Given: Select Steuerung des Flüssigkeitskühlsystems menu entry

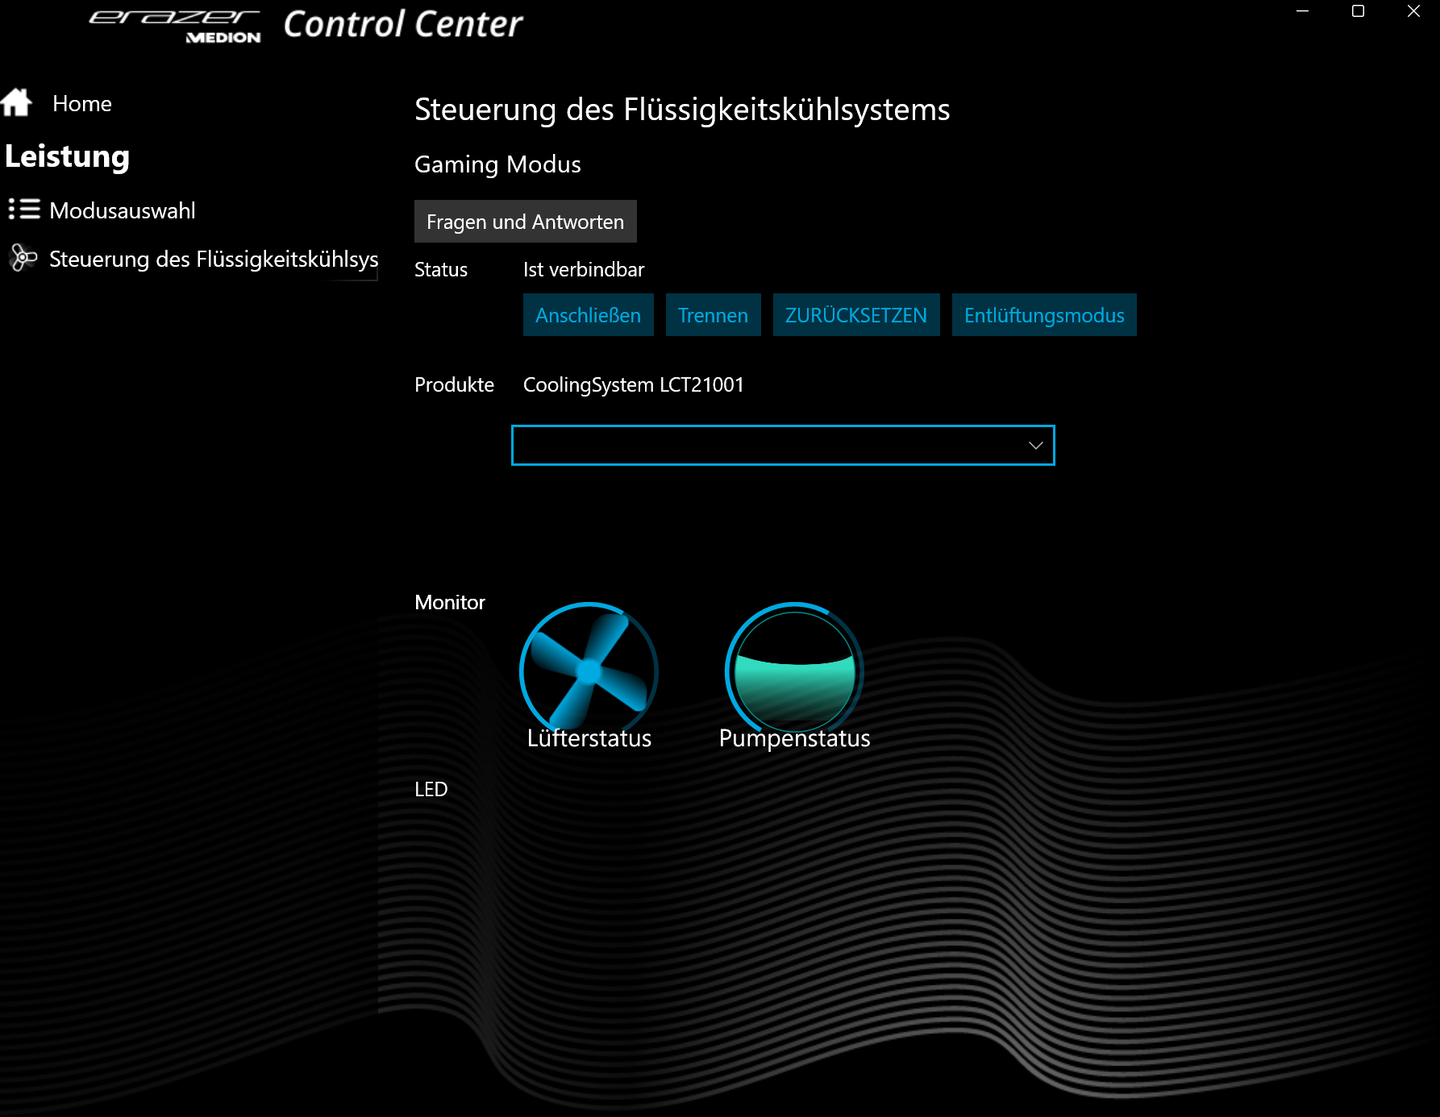Looking at the screenshot, I should tap(213, 260).
